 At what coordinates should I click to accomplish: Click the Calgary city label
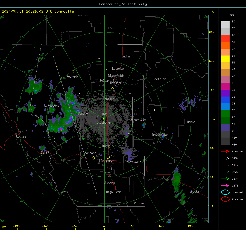tap(107, 161)
